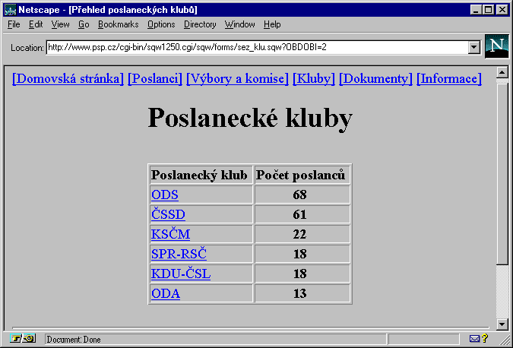The width and height of the screenshot is (513, 348).
Task: Open the Window menu
Action: click(x=239, y=24)
